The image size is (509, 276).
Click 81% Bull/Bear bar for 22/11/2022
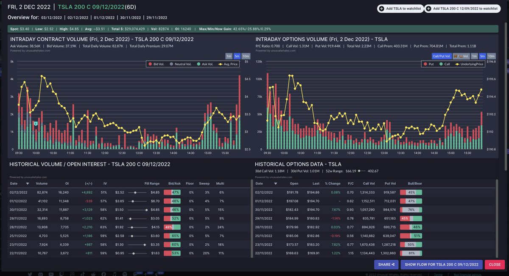pos(411,253)
